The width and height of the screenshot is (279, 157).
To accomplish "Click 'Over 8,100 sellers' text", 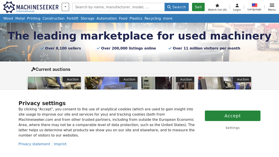I will pos(63,48).
